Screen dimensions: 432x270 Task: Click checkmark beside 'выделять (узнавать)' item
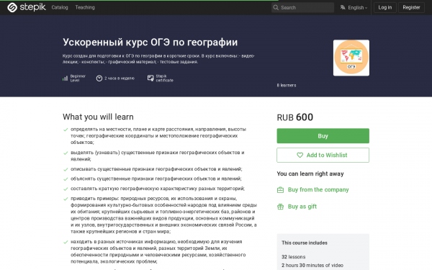pyautogui.click(x=66, y=153)
